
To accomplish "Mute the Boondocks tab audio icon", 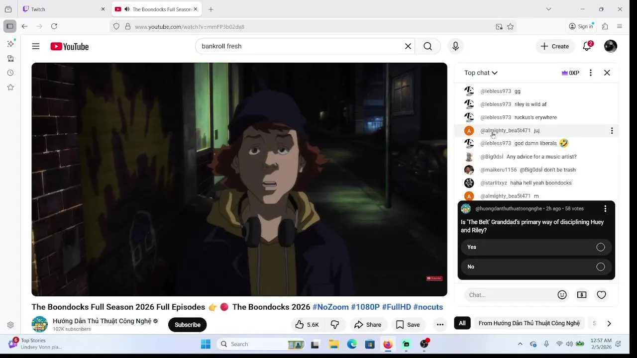I will (127, 9).
